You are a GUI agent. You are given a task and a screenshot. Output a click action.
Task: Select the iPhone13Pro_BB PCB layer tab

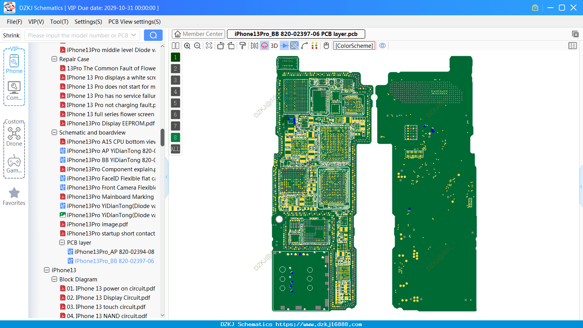pos(296,34)
